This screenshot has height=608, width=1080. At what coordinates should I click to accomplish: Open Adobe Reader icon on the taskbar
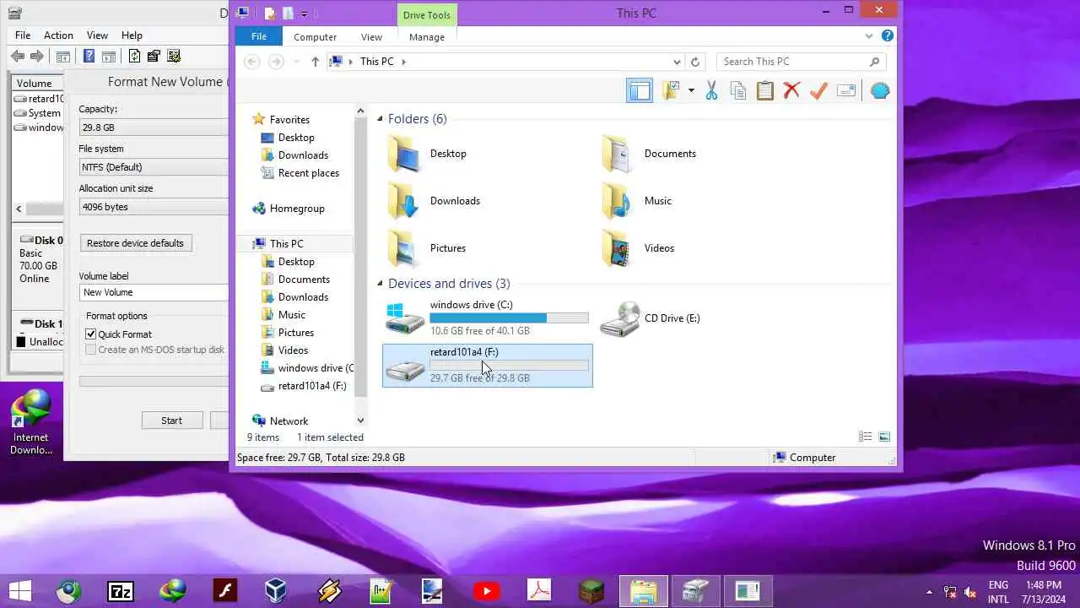[x=539, y=591]
